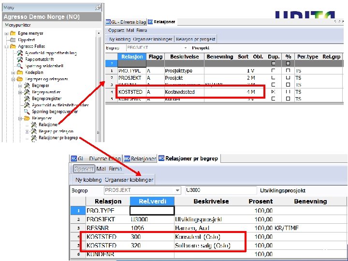Click the GL - Diverse bilag tab icon, upper window
348x261 pixels.
pyautogui.click(x=108, y=22)
